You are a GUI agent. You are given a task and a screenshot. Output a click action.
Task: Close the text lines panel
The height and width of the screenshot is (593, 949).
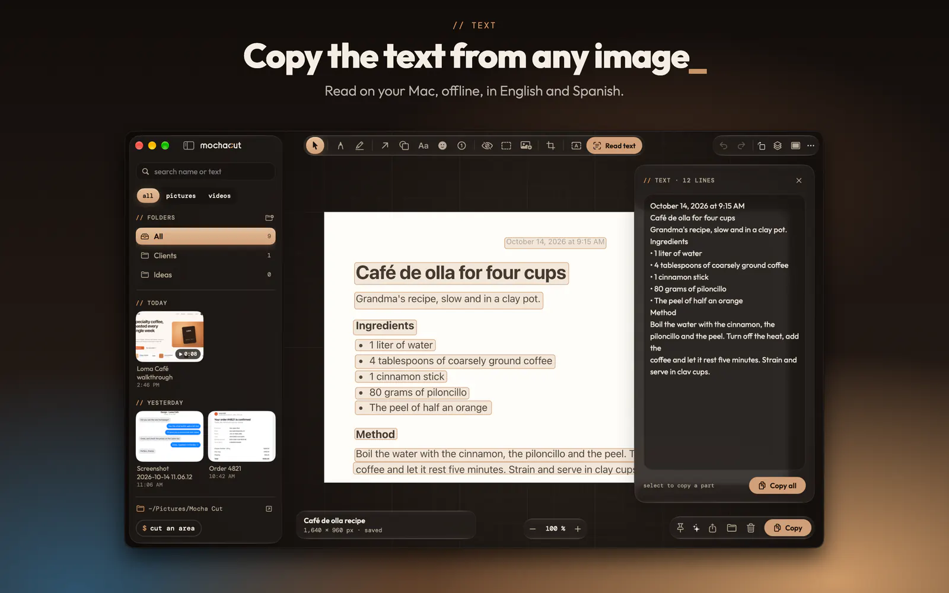point(799,180)
